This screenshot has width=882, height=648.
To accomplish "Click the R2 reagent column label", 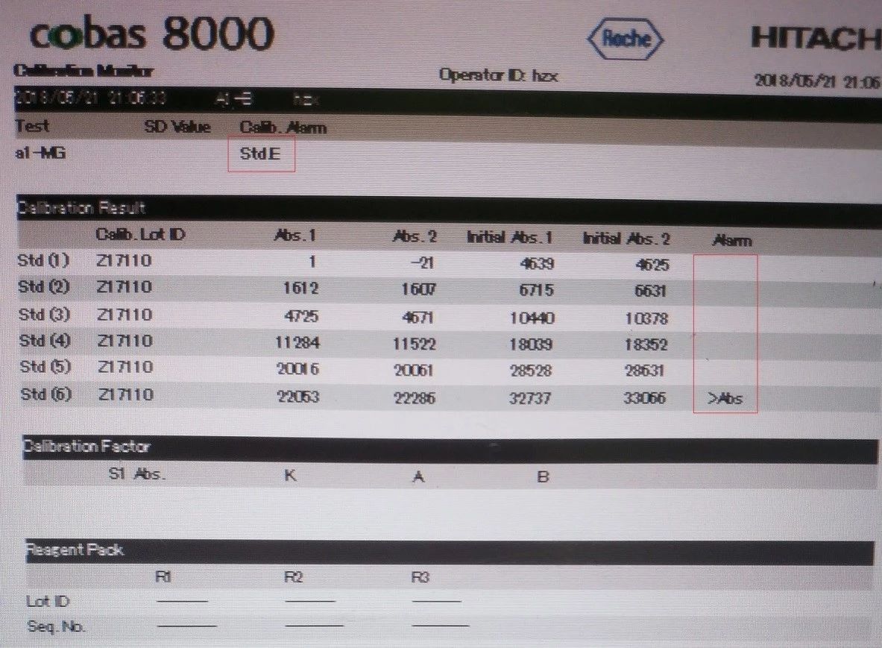I will pyautogui.click(x=293, y=577).
